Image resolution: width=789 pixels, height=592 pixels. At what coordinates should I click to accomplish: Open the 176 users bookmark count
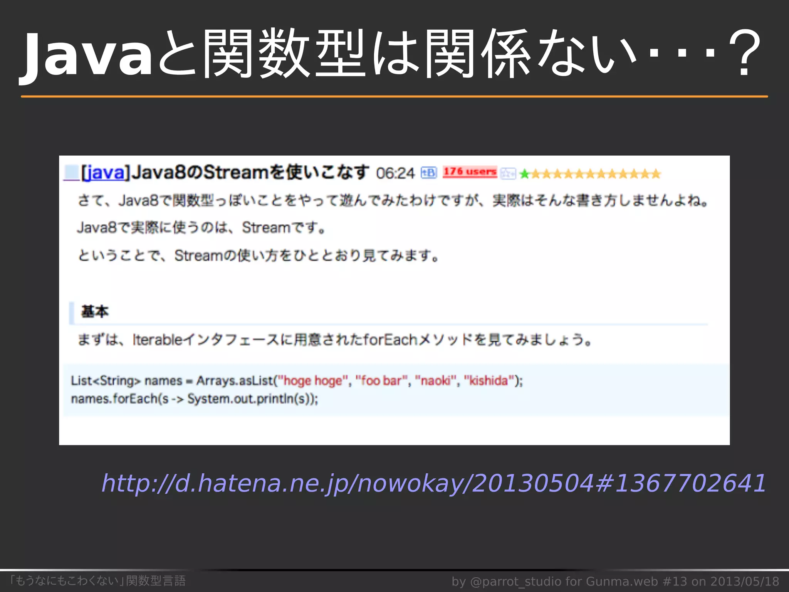pyautogui.click(x=470, y=172)
